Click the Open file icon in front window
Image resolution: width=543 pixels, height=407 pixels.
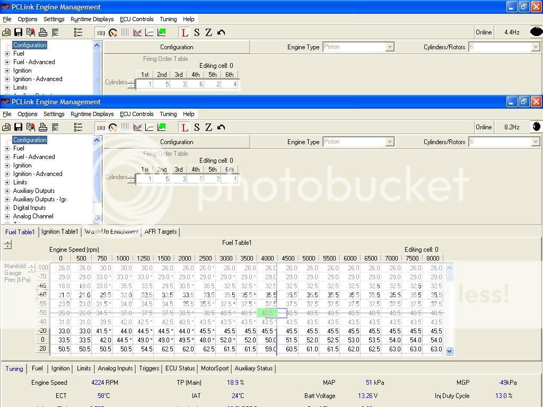coord(6,127)
